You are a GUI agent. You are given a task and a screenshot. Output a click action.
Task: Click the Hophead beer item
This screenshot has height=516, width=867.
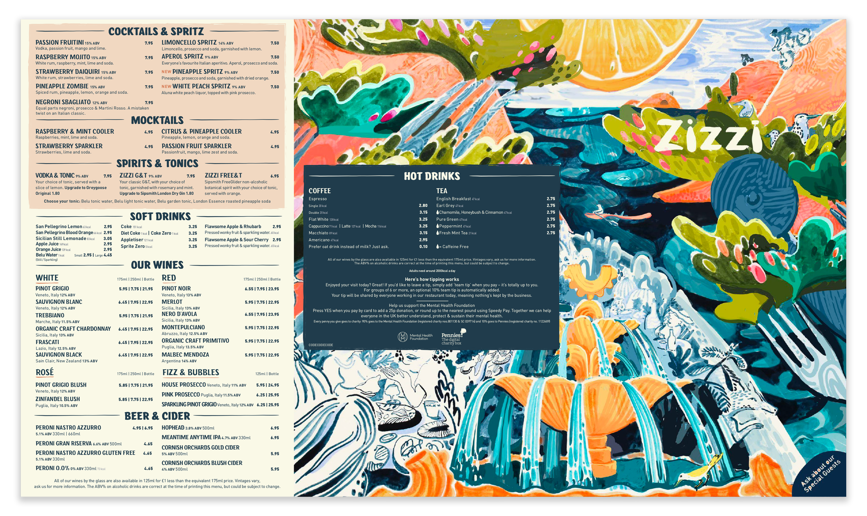point(173,428)
